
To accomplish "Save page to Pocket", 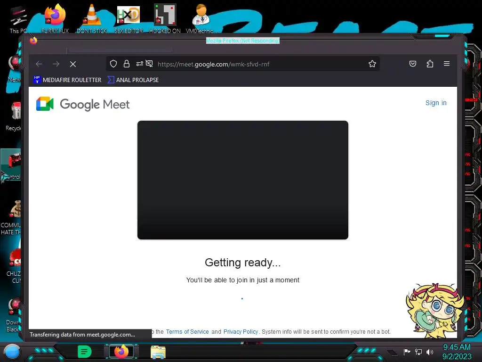I will [x=412, y=64].
